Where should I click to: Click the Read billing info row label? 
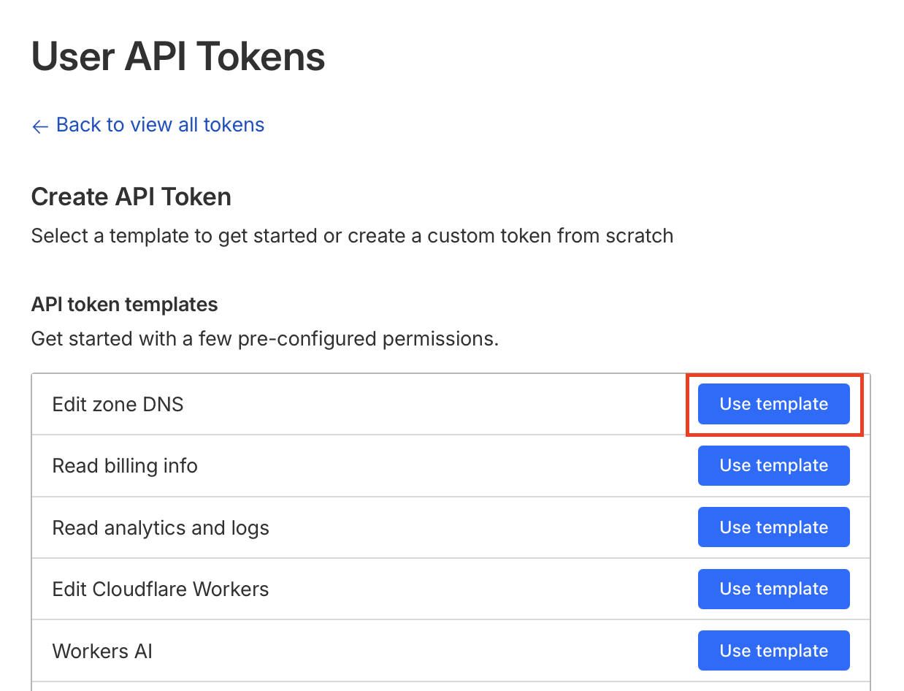125,466
